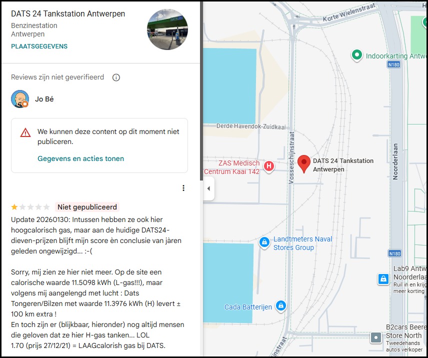The height and width of the screenshot is (358, 428).
Task: Click the Korte Wielenstraat street label
Action: [x=349, y=12]
